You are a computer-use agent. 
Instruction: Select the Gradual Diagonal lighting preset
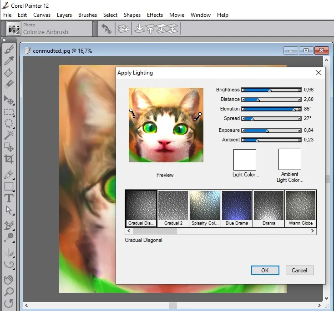[x=141, y=208]
